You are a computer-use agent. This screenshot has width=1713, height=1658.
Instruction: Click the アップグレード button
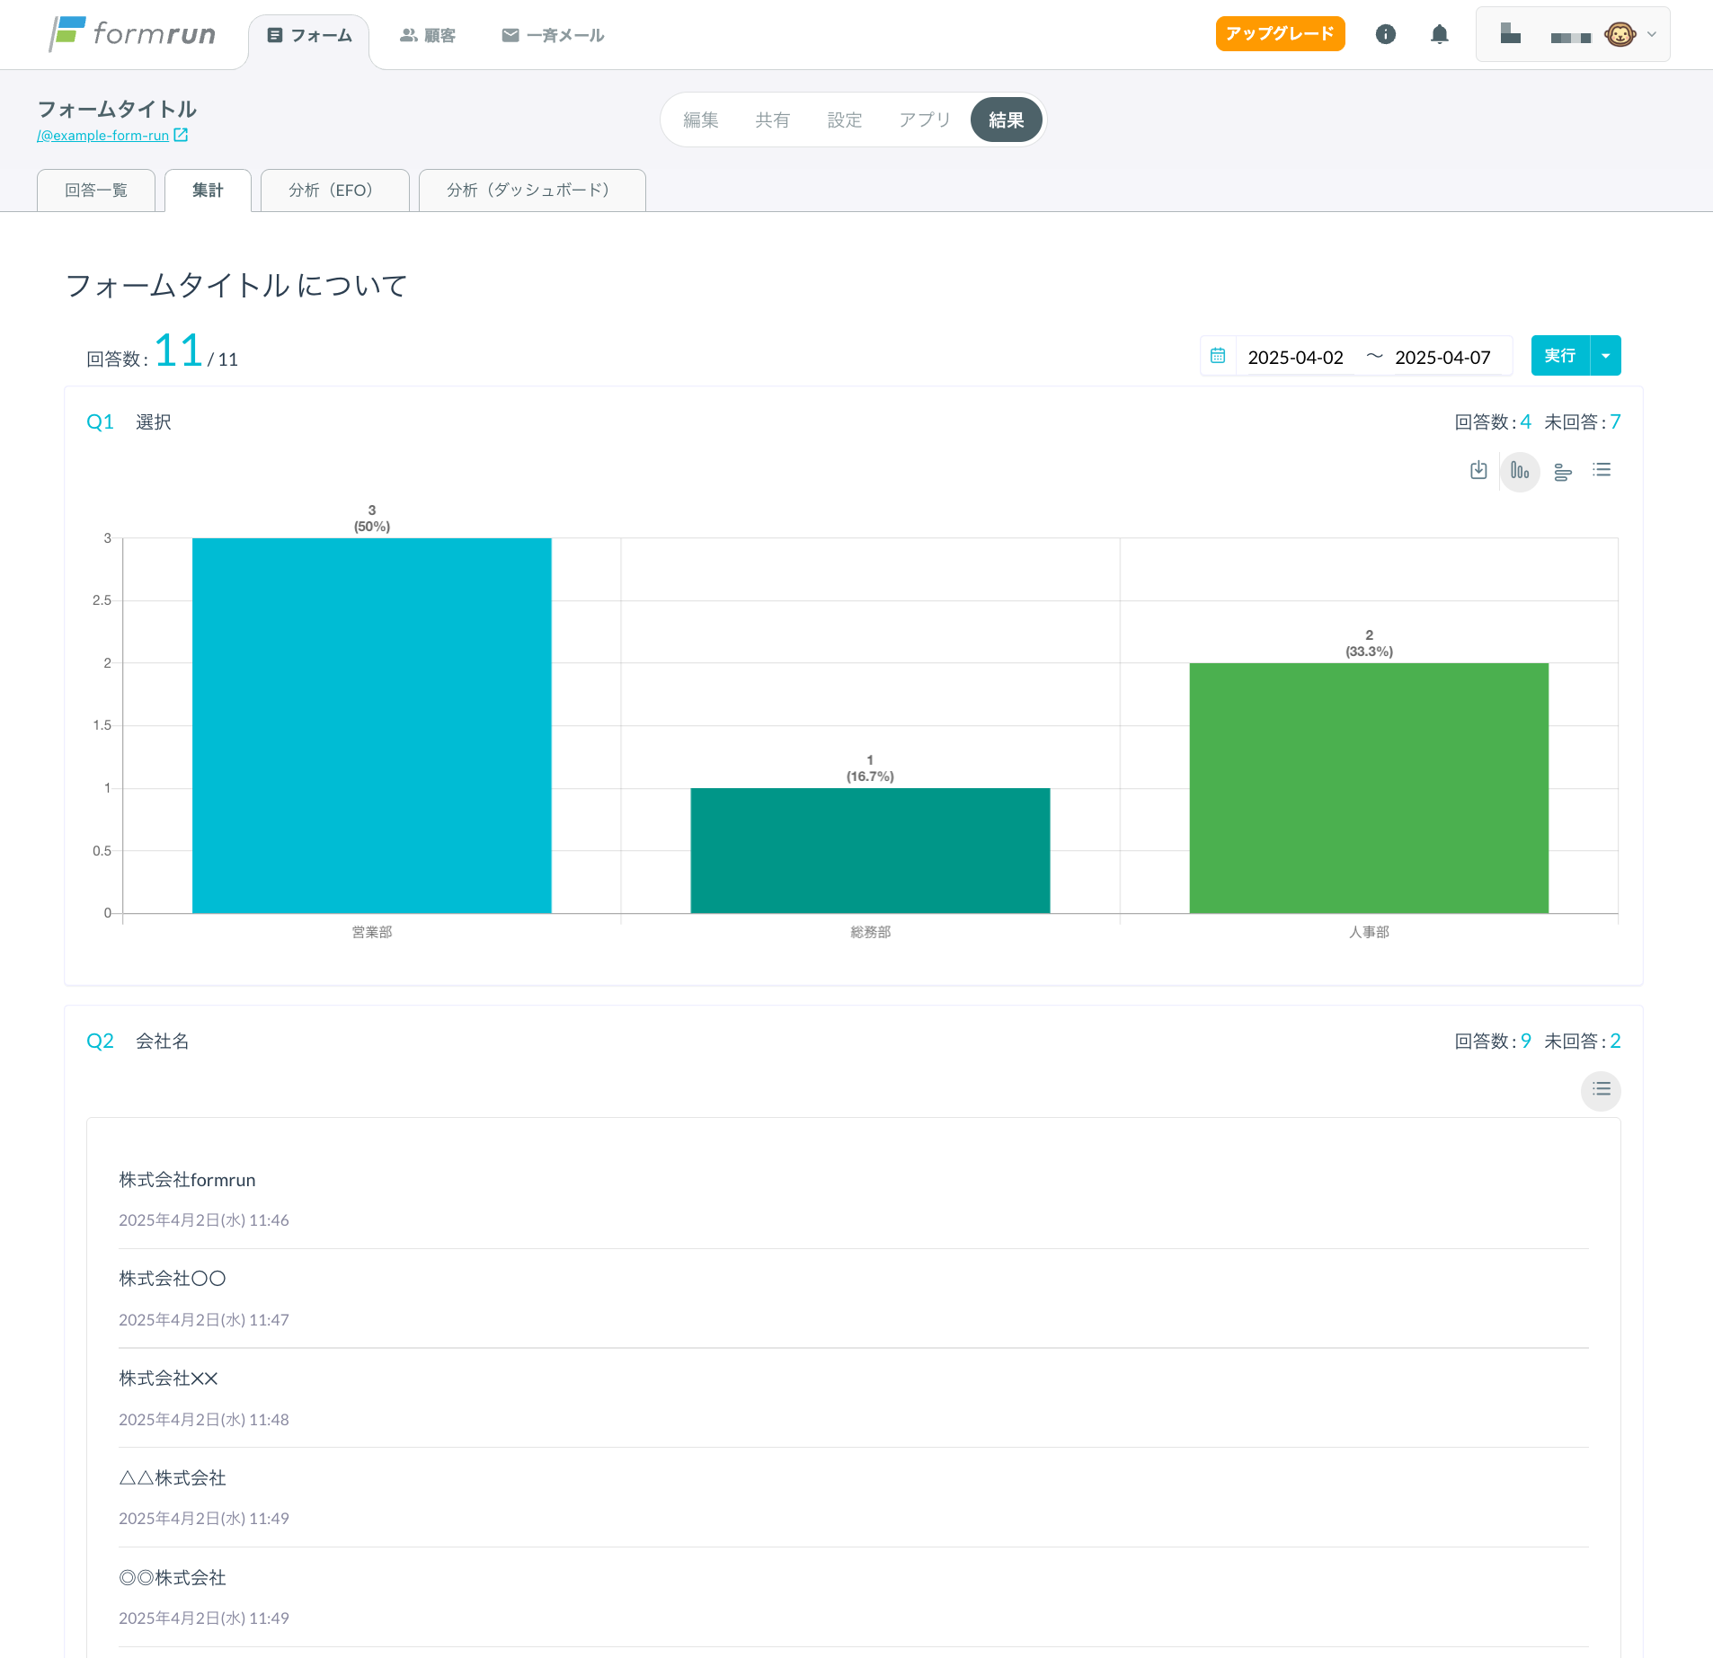click(x=1280, y=34)
